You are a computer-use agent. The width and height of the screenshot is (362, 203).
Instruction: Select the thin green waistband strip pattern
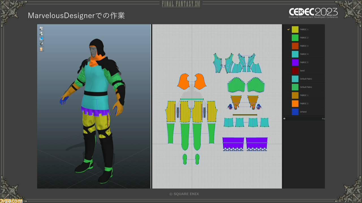pyautogui.click(x=192, y=99)
